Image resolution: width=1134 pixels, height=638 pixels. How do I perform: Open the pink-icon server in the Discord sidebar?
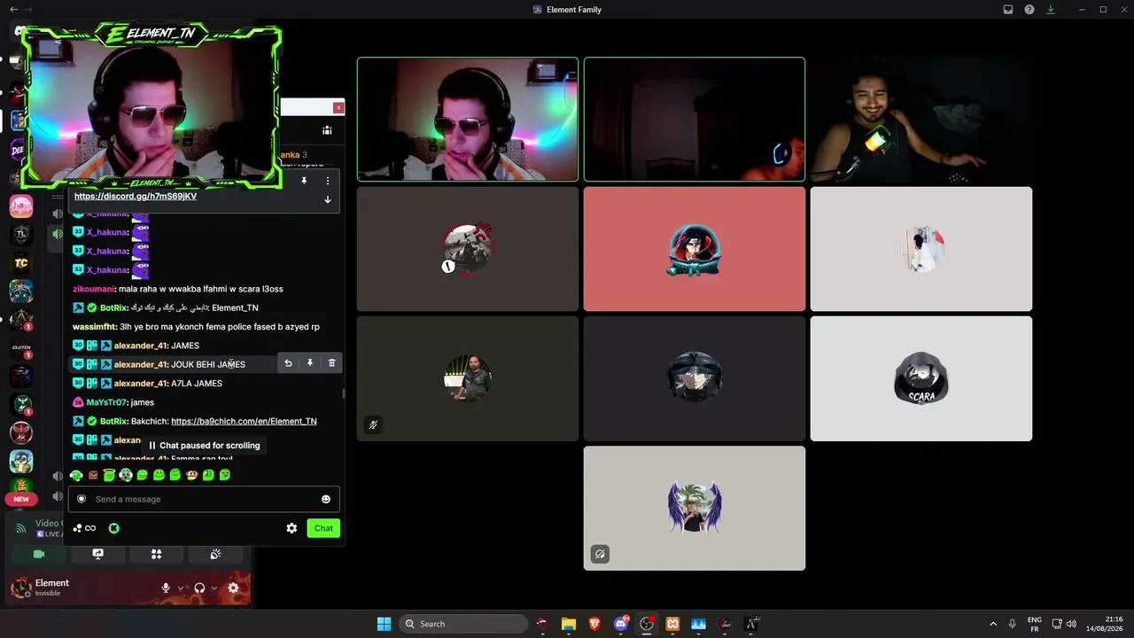(x=21, y=206)
